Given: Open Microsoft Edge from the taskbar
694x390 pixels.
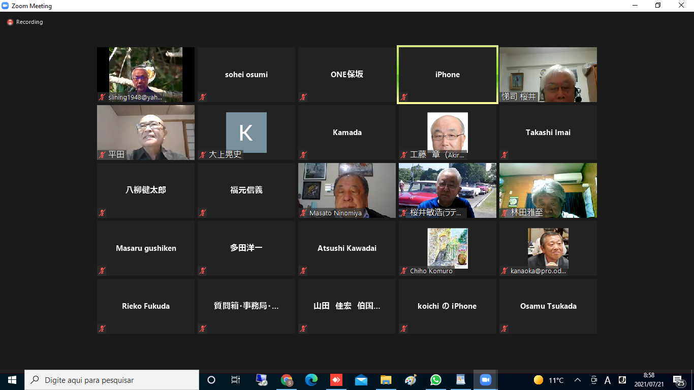Looking at the screenshot, I should 311,380.
